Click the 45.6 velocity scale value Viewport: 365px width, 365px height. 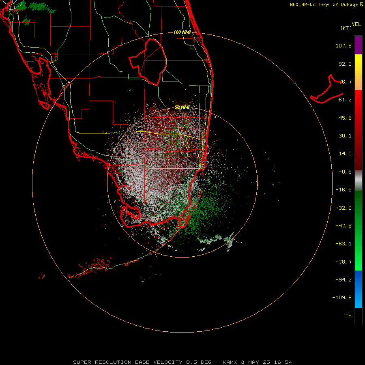pyautogui.click(x=345, y=118)
